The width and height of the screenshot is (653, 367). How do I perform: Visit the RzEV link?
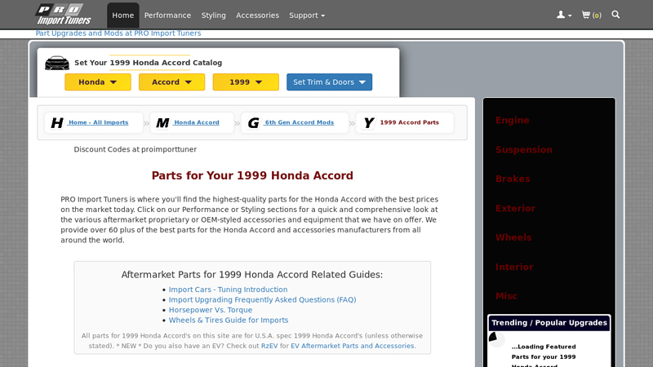pos(269,346)
